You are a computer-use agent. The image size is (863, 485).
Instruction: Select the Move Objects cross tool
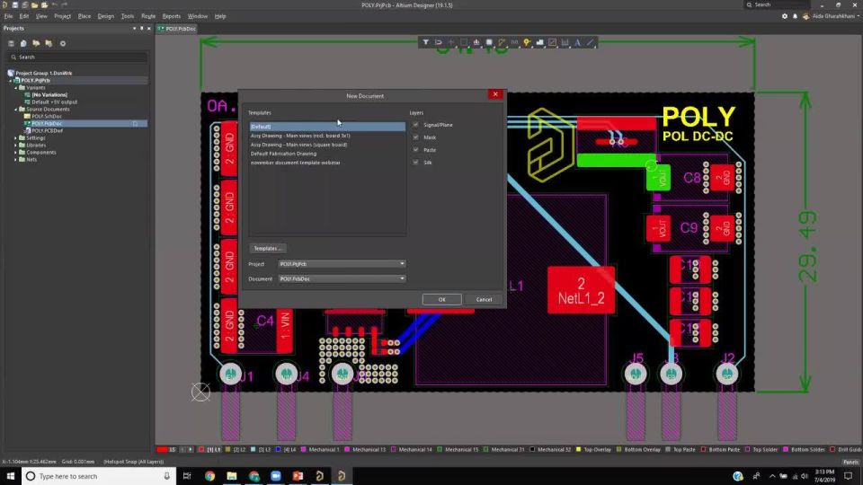click(x=450, y=42)
